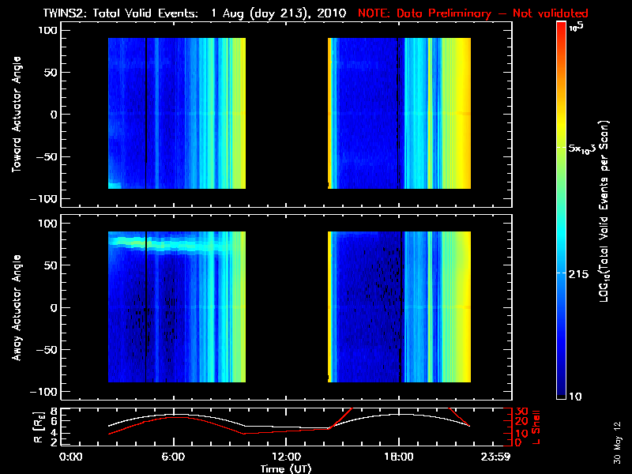Click the 'Toward Actuator Angle' axis label

(x=17, y=115)
